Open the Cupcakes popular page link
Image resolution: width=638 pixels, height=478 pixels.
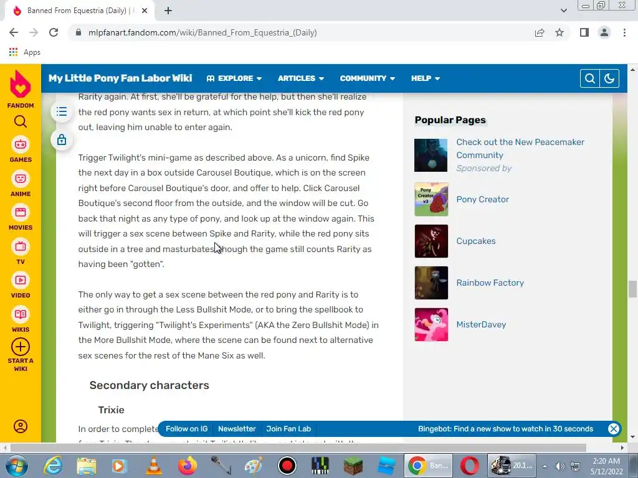475,241
